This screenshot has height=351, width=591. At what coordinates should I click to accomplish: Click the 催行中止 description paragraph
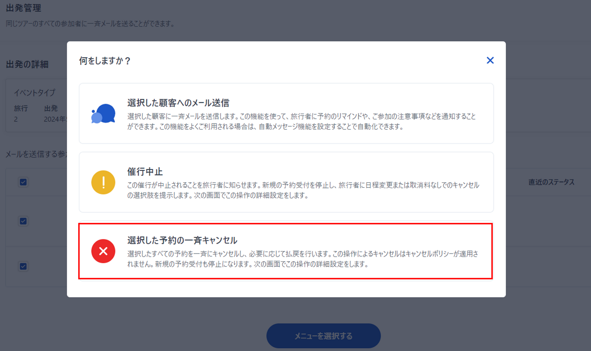point(303,190)
